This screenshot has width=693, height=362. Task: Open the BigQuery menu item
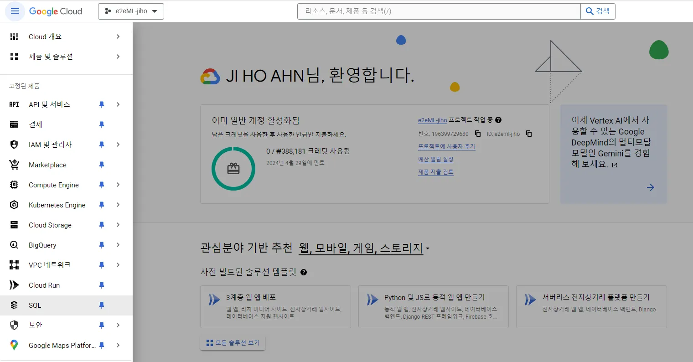tap(66, 245)
